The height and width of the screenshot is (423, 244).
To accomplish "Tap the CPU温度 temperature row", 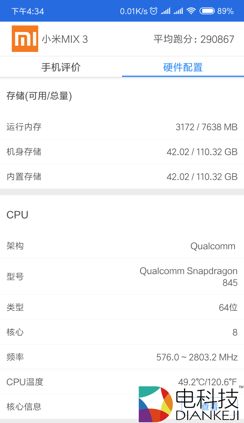I will pos(122,382).
